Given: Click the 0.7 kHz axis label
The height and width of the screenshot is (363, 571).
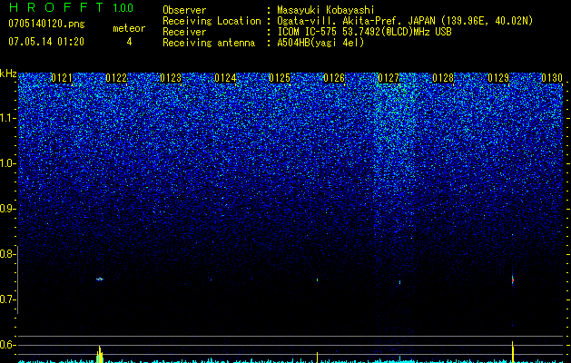Looking at the screenshot, I should (x=7, y=299).
